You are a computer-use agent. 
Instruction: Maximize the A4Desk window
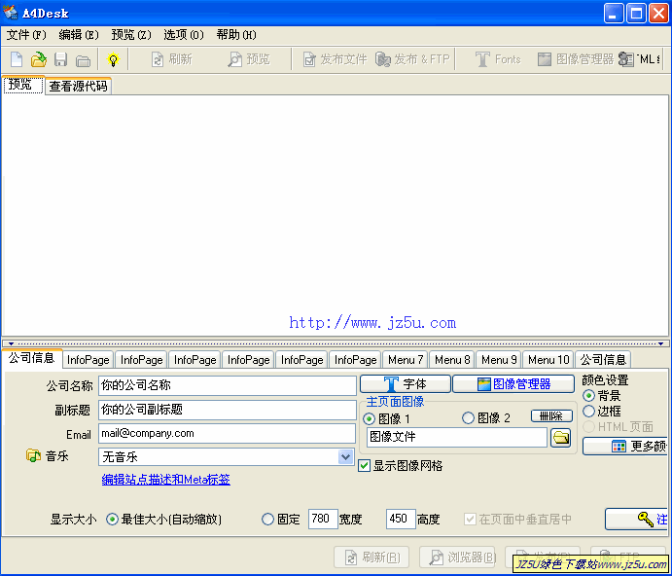pos(636,14)
